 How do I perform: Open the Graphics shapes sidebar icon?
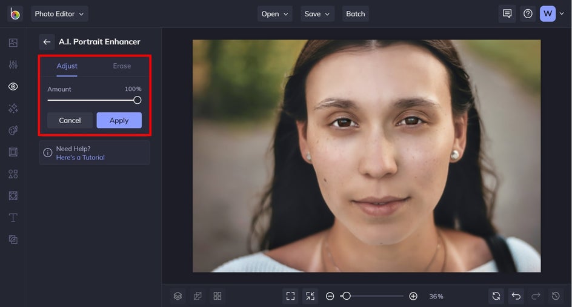pyautogui.click(x=13, y=174)
